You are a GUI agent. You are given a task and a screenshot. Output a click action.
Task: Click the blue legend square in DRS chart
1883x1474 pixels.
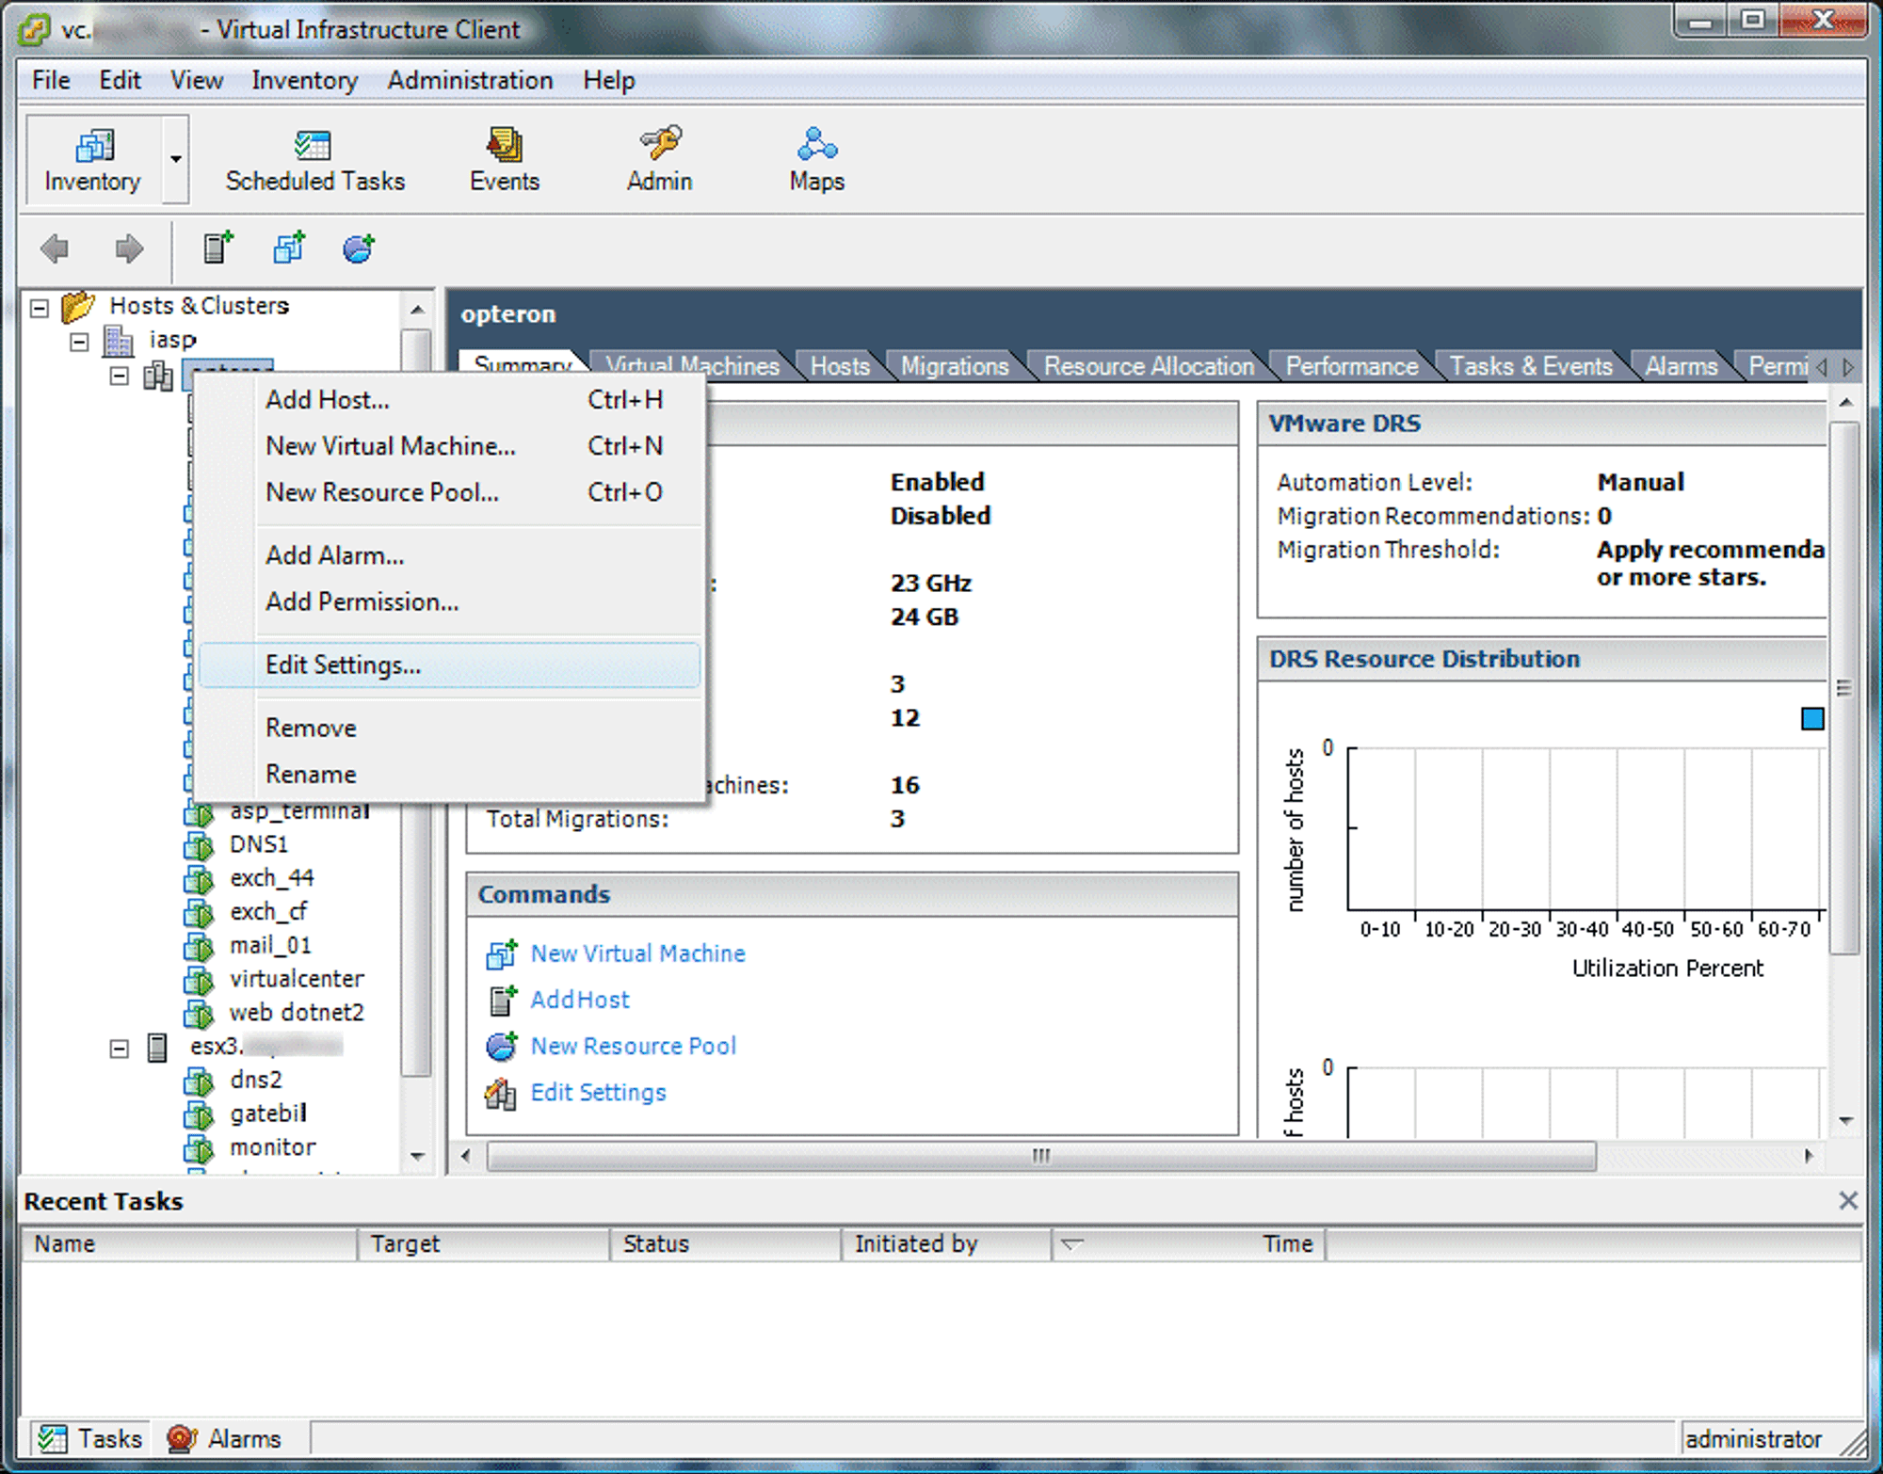pos(1812,719)
